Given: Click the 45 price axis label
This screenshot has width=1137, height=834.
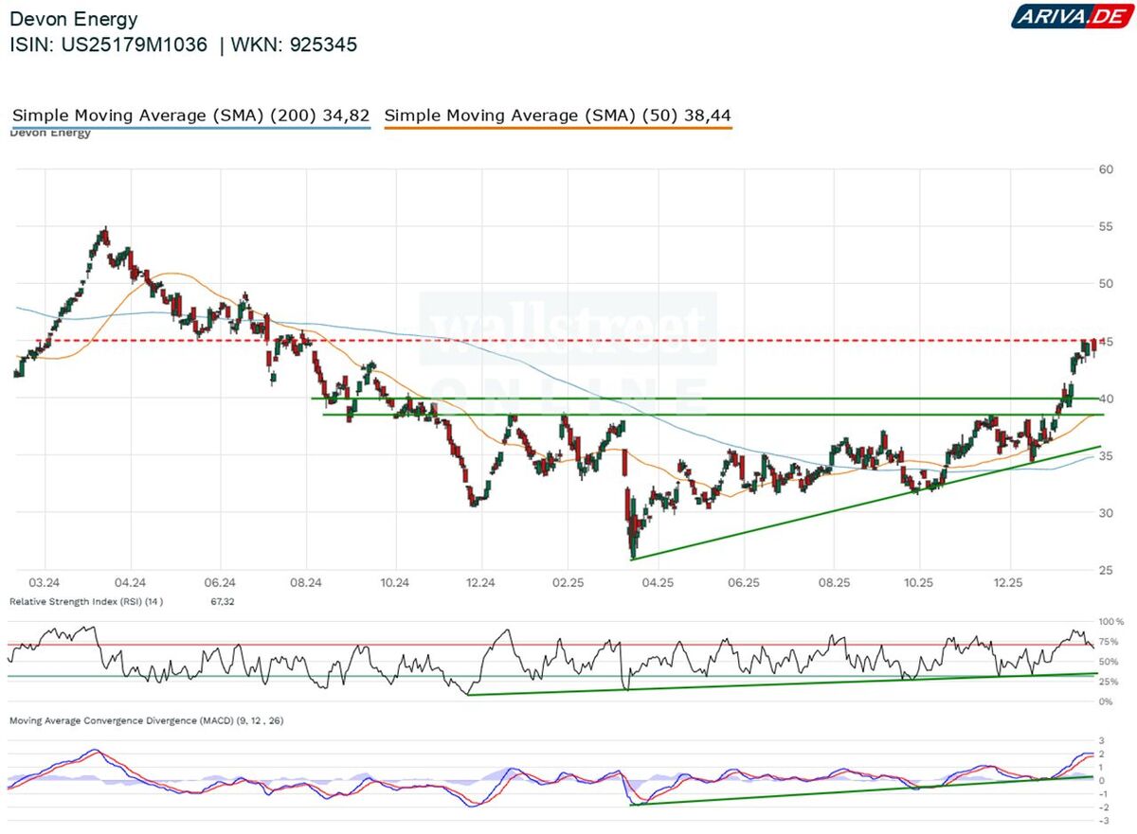Looking at the screenshot, I should [1105, 341].
